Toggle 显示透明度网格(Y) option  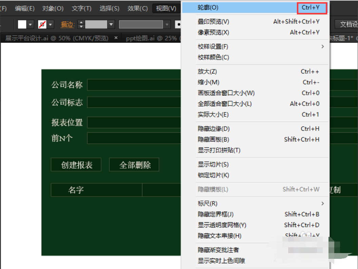255,225
